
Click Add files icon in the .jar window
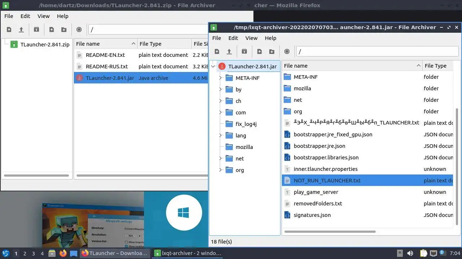click(x=260, y=51)
